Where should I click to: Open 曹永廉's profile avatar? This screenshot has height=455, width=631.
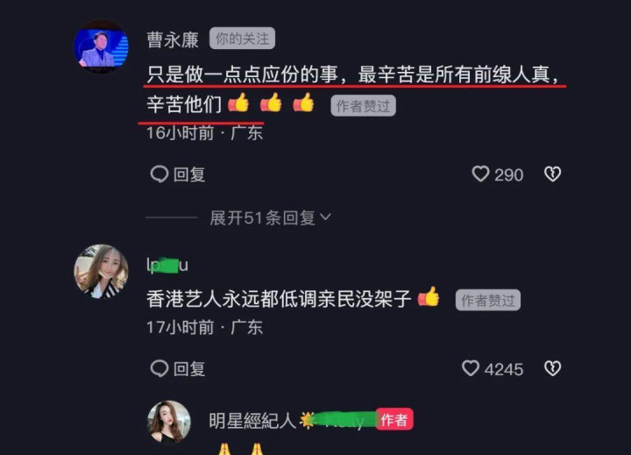pos(101,46)
